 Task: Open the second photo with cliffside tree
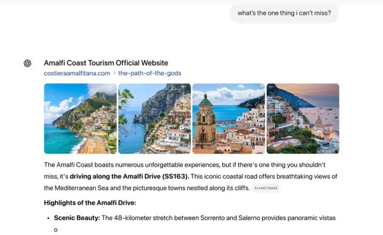(x=154, y=118)
